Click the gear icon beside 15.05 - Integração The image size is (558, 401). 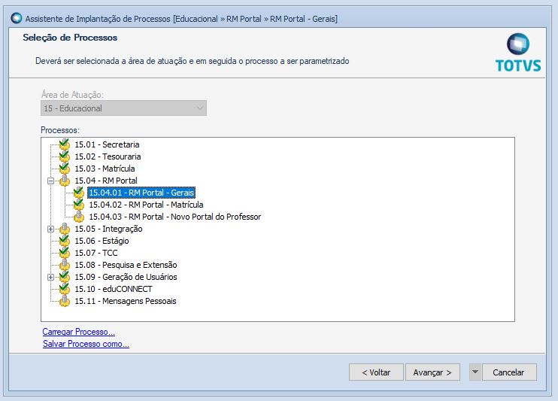pyautogui.click(x=65, y=229)
